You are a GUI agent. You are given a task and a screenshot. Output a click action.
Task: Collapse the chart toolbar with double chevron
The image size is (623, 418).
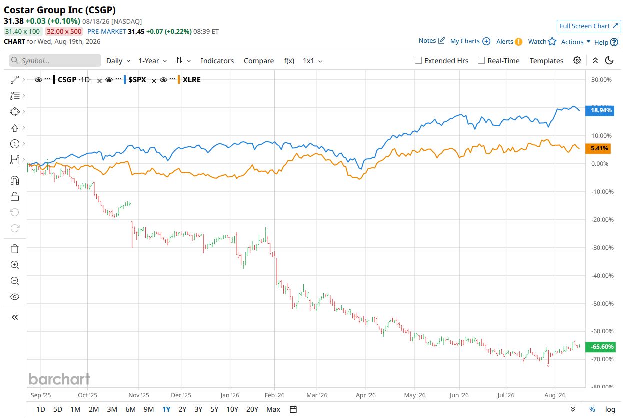(595, 60)
